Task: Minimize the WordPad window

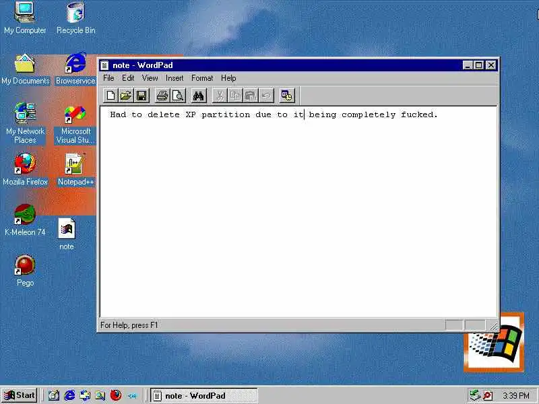Action: [x=468, y=65]
